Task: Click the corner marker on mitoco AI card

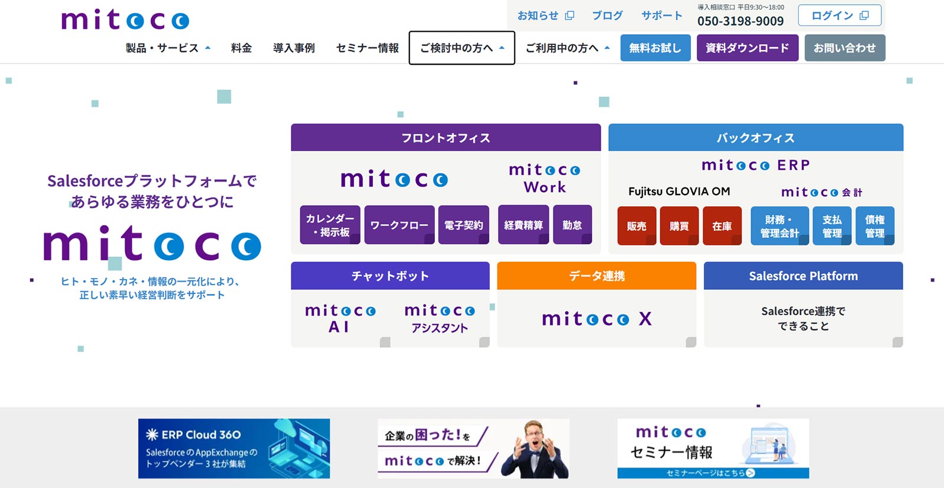Action: pos(385,342)
